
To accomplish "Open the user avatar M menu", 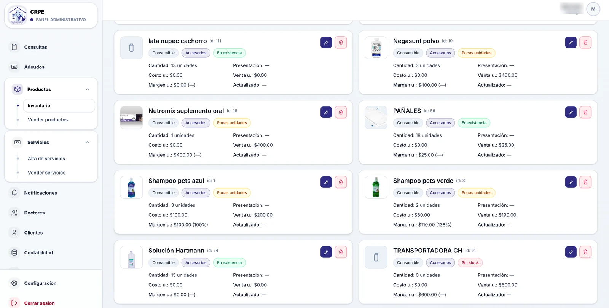I will (x=593, y=9).
